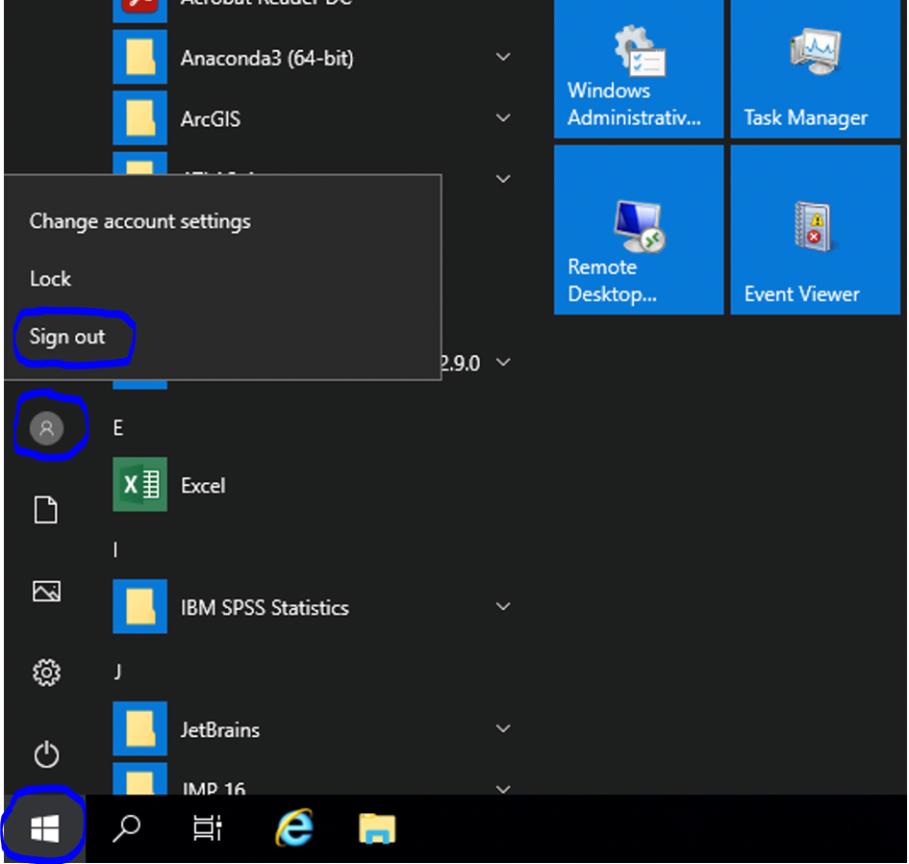Click the Windows Start button
The image size is (909, 864).
point(44,828)
